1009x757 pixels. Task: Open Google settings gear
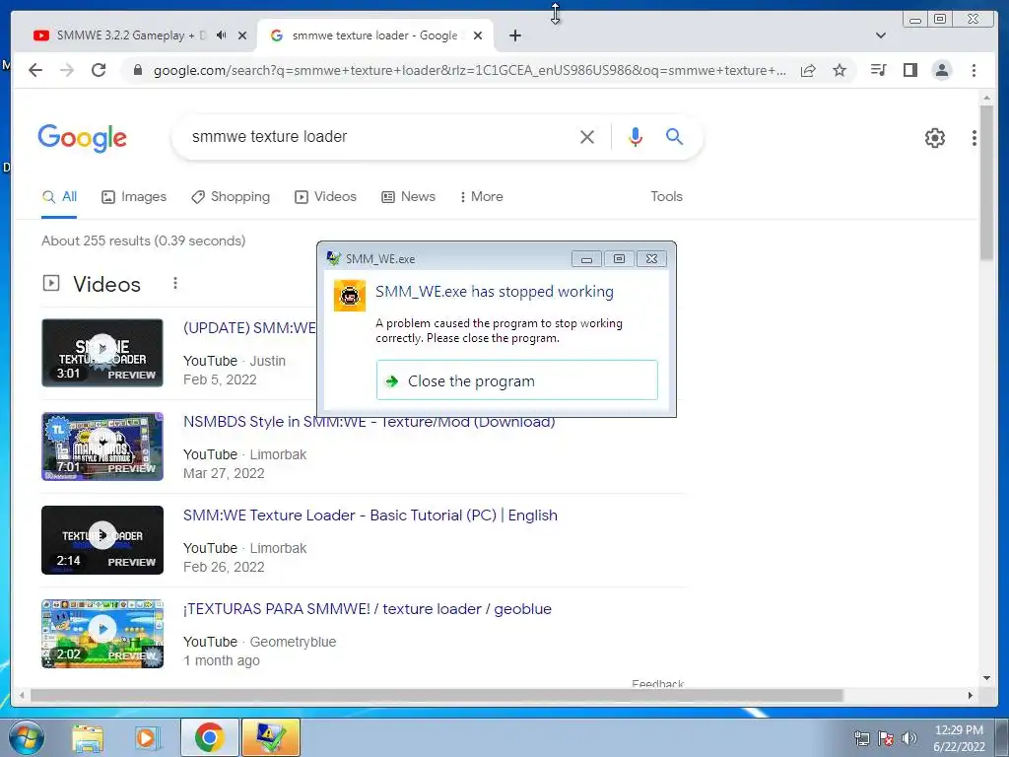[x=934, y=138]
